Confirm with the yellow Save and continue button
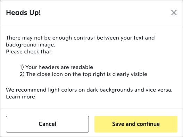 (x=136, y=124)
